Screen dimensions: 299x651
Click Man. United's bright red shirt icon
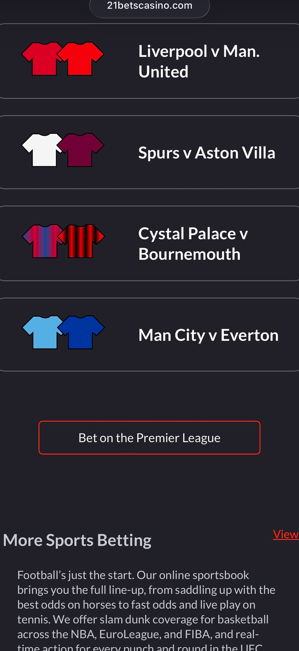[81, 59]
